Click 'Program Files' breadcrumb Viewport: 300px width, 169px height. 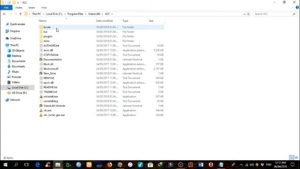(75, 14)
